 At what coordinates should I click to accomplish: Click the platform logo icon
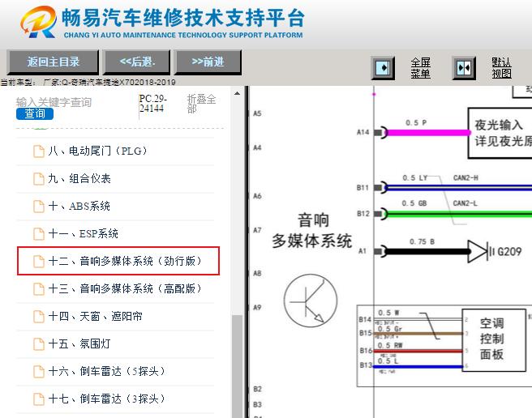[38, 21]
